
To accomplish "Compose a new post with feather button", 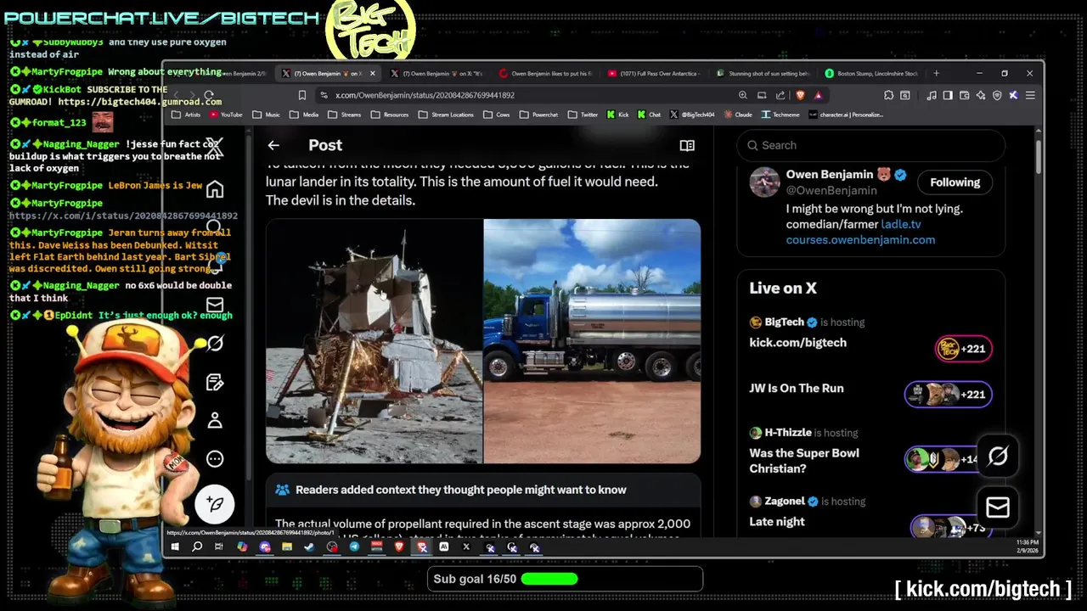I will [x=215, y=504].
